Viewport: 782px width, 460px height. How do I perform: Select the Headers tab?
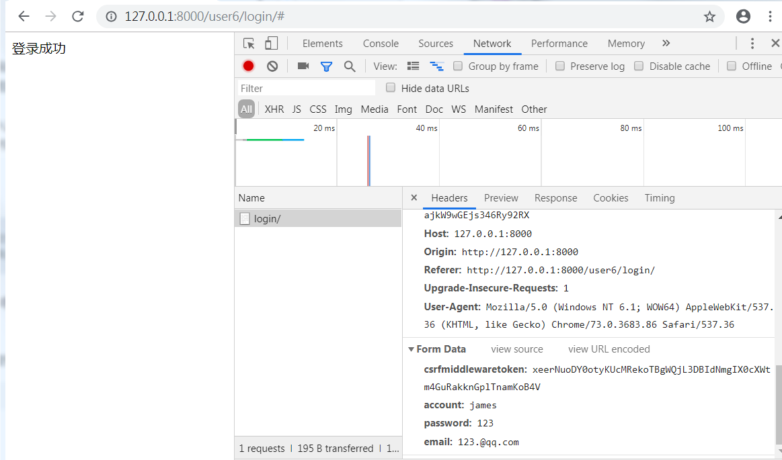pos(449,197)
